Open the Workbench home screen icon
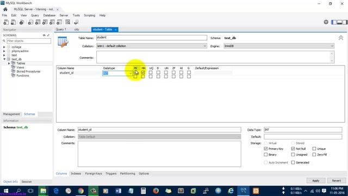This screenshot has height=196, width=348. coord(5,9)
